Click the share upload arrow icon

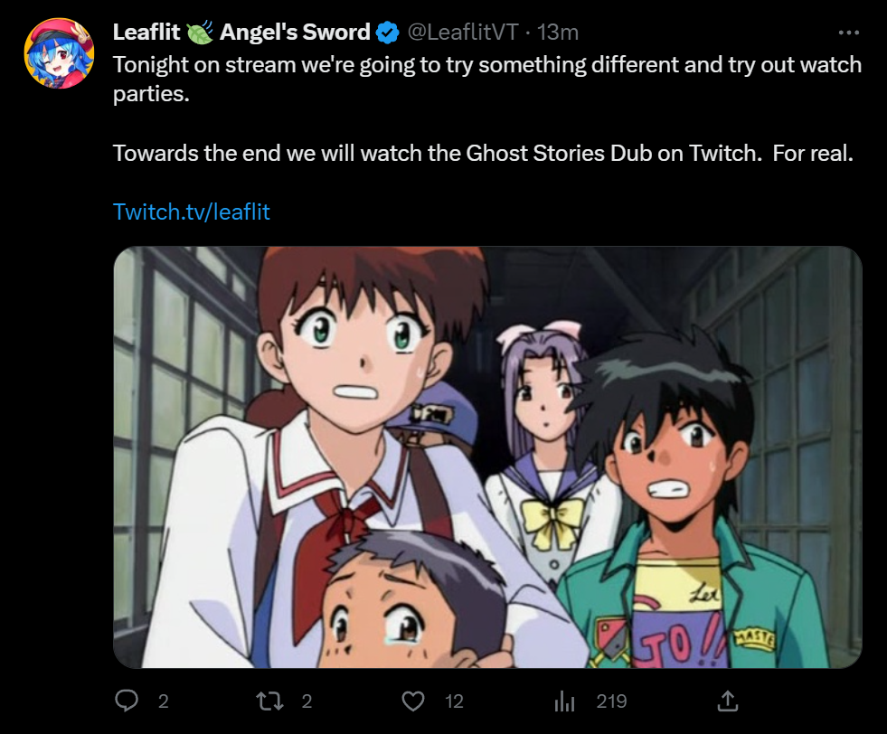click(728, 701)
